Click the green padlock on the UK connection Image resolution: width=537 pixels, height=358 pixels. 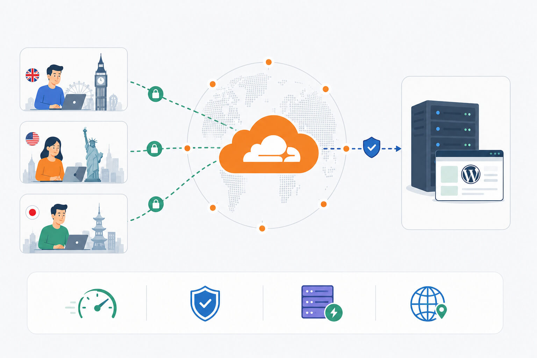pos(156,94)
